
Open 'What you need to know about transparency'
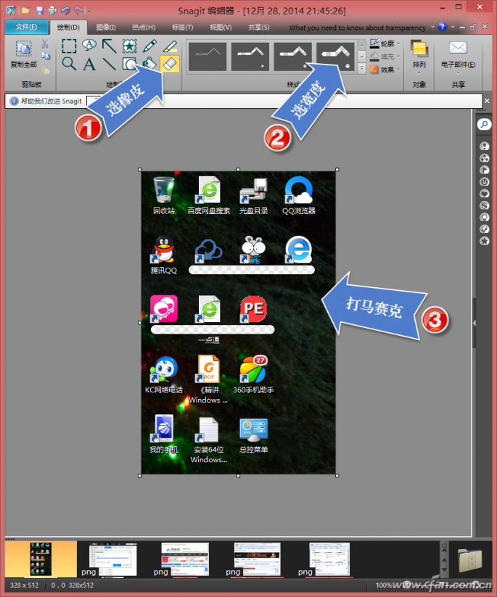357,28
